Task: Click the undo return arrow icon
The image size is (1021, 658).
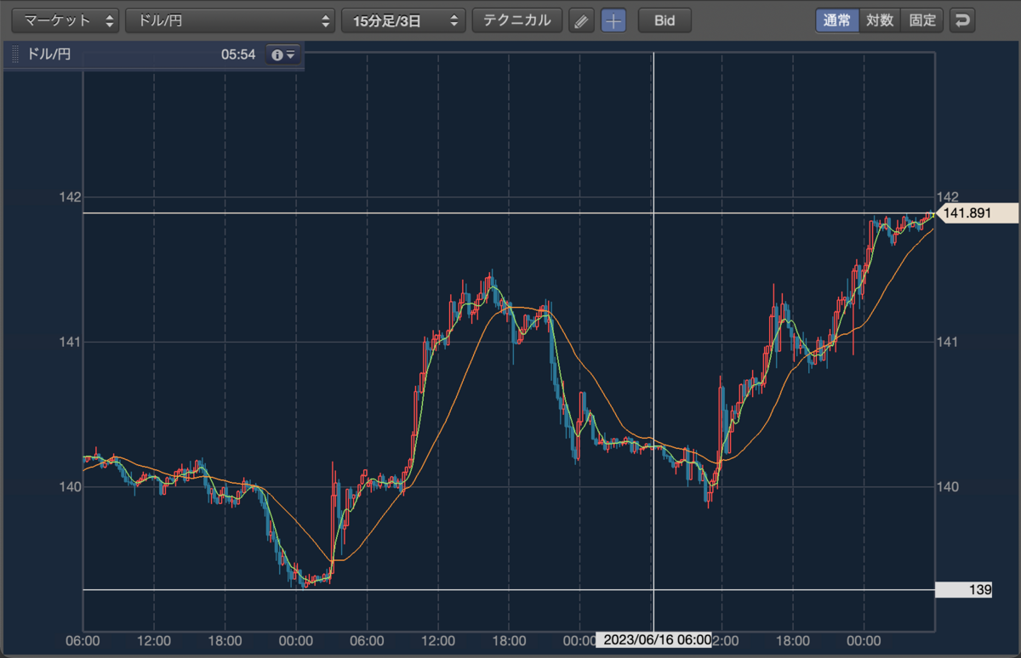Action: click(962, 20)
